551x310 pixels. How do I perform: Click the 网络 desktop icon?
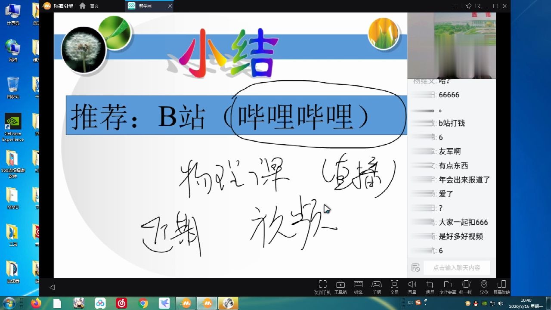[13, 51]
